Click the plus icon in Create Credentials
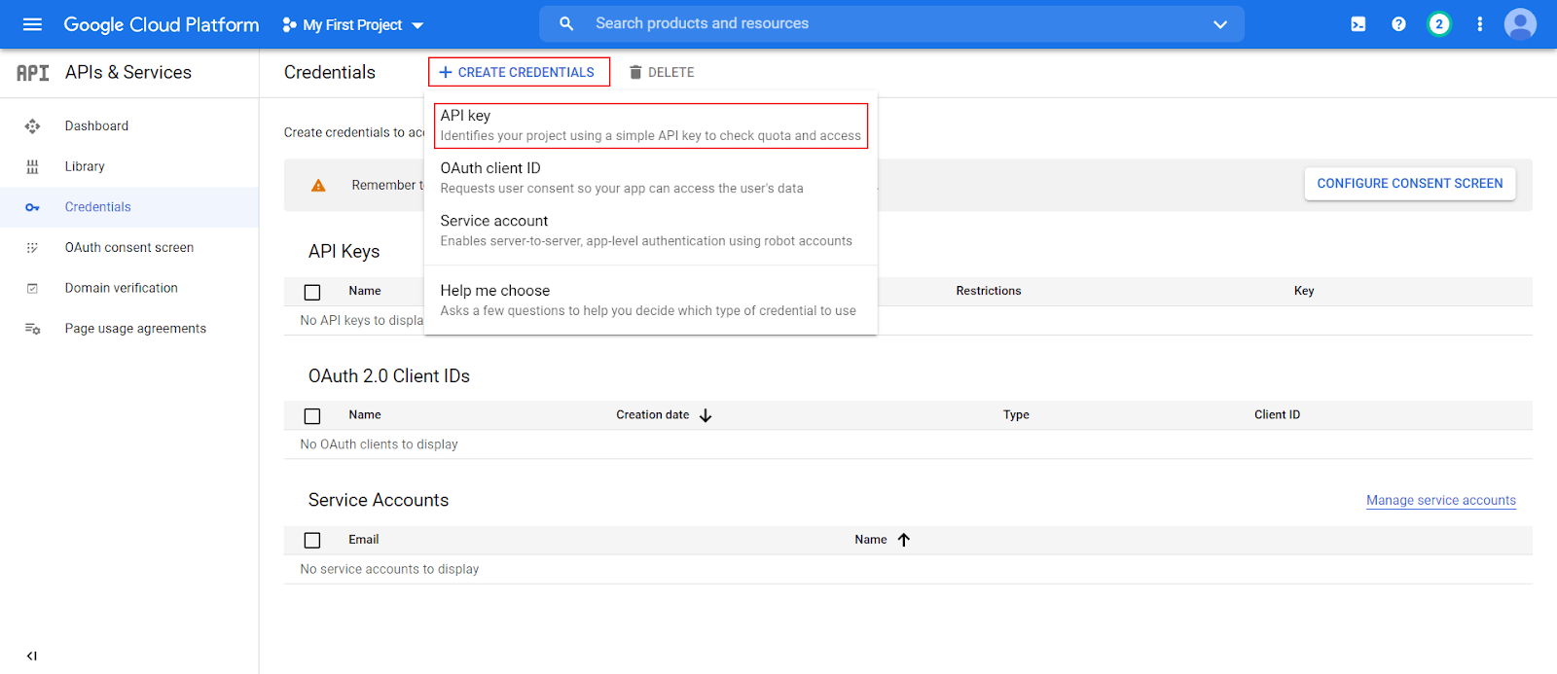The height and width of the screenshot is (674, 1557). tap(446, 72)
